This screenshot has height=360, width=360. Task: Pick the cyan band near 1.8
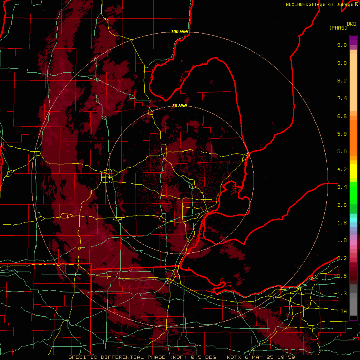[353, 220]
